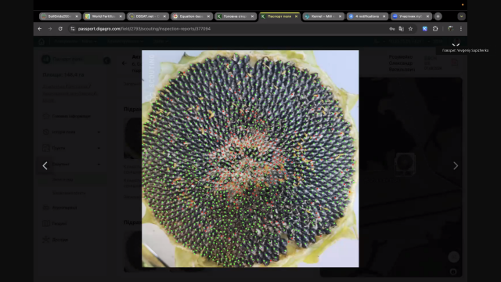Close the Головна сторінка tab

tap(252, 16)
